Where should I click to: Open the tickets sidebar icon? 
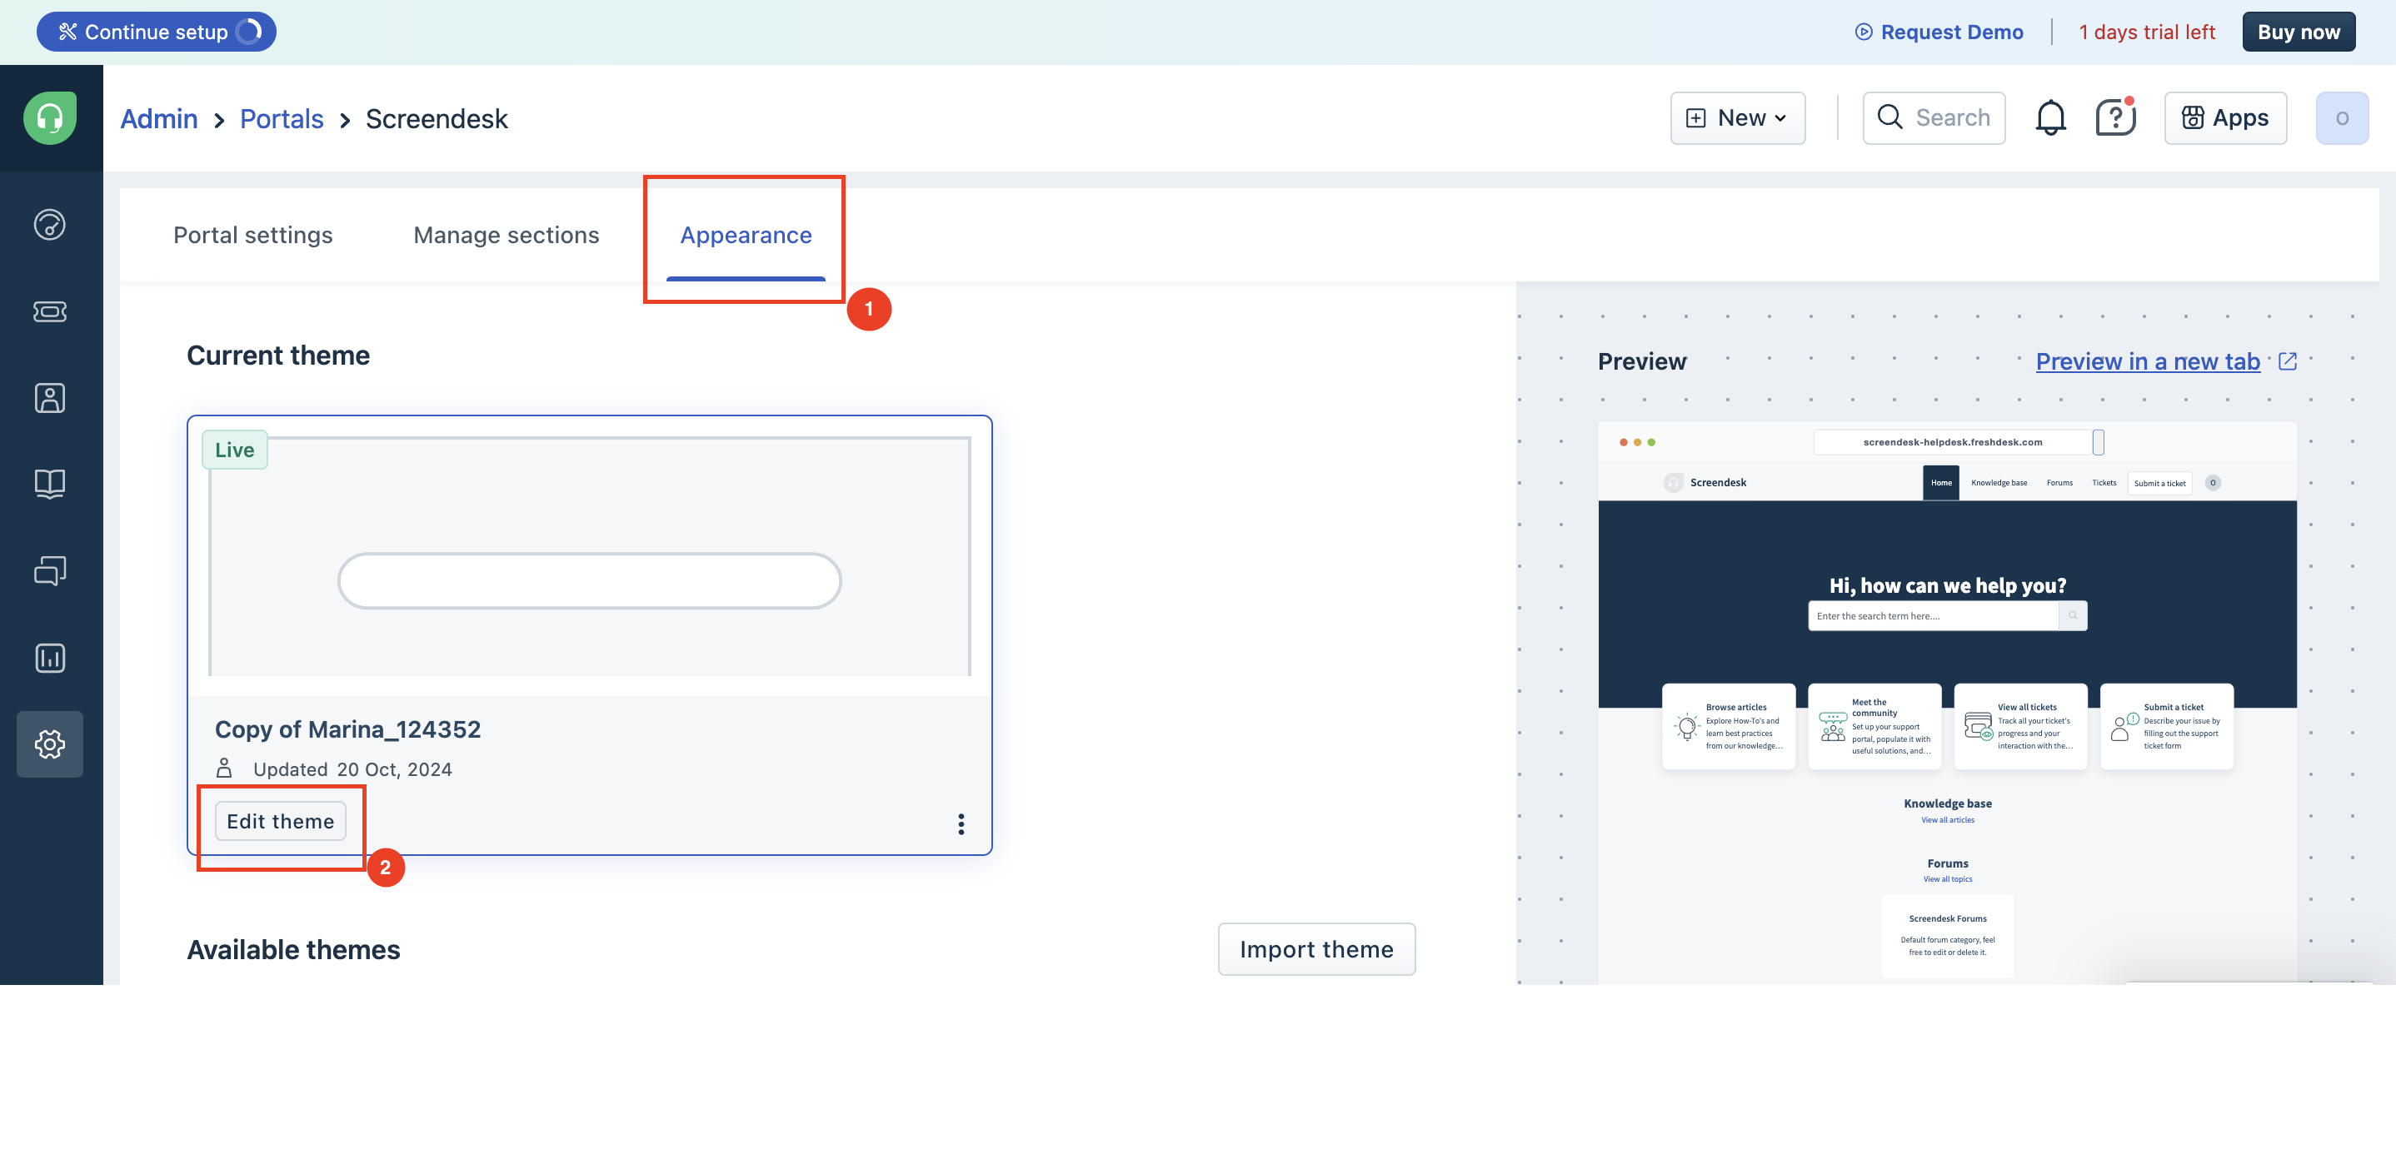50,311
